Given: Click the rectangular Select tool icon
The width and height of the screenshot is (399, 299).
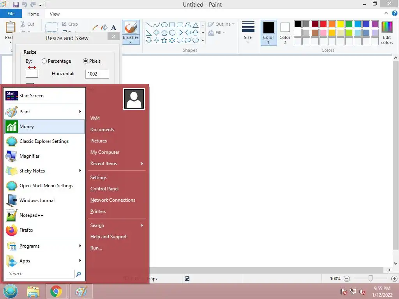Looking at the screenshot, I should pyautogui.click(x=51, y=27).
